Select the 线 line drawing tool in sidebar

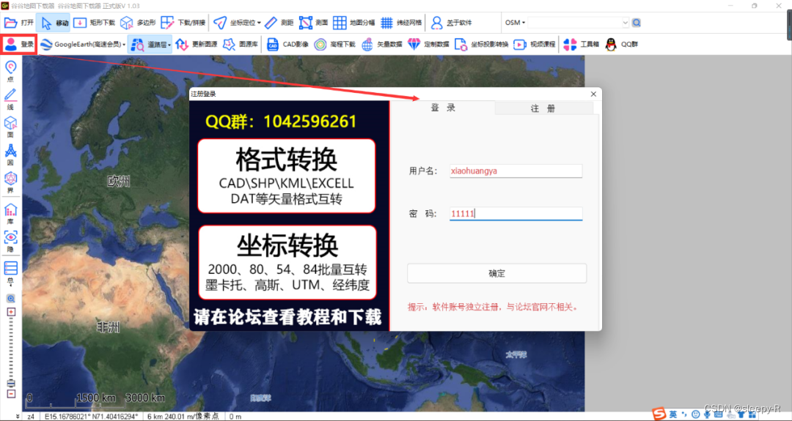[10, 99]
